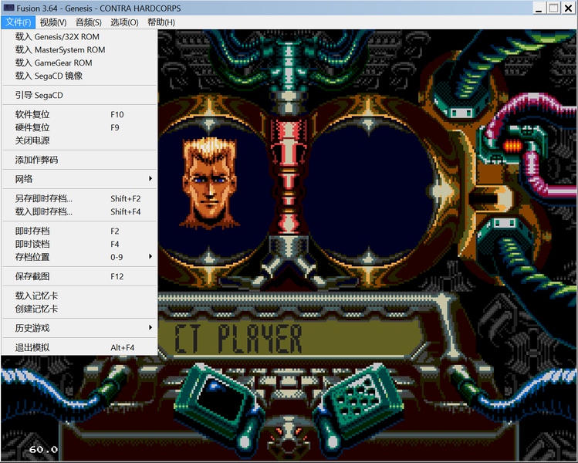Minimize the Fusion window
578x463 pixels.
[x=539, y=8]
